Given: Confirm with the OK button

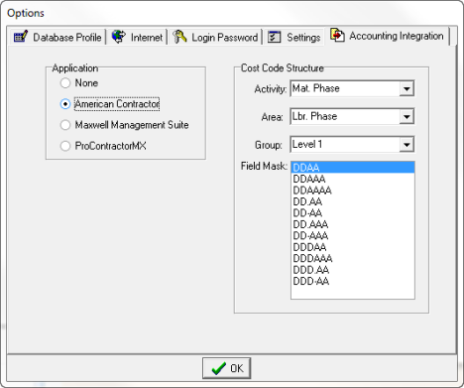Looking at the screenshot, I should [226, 368].
